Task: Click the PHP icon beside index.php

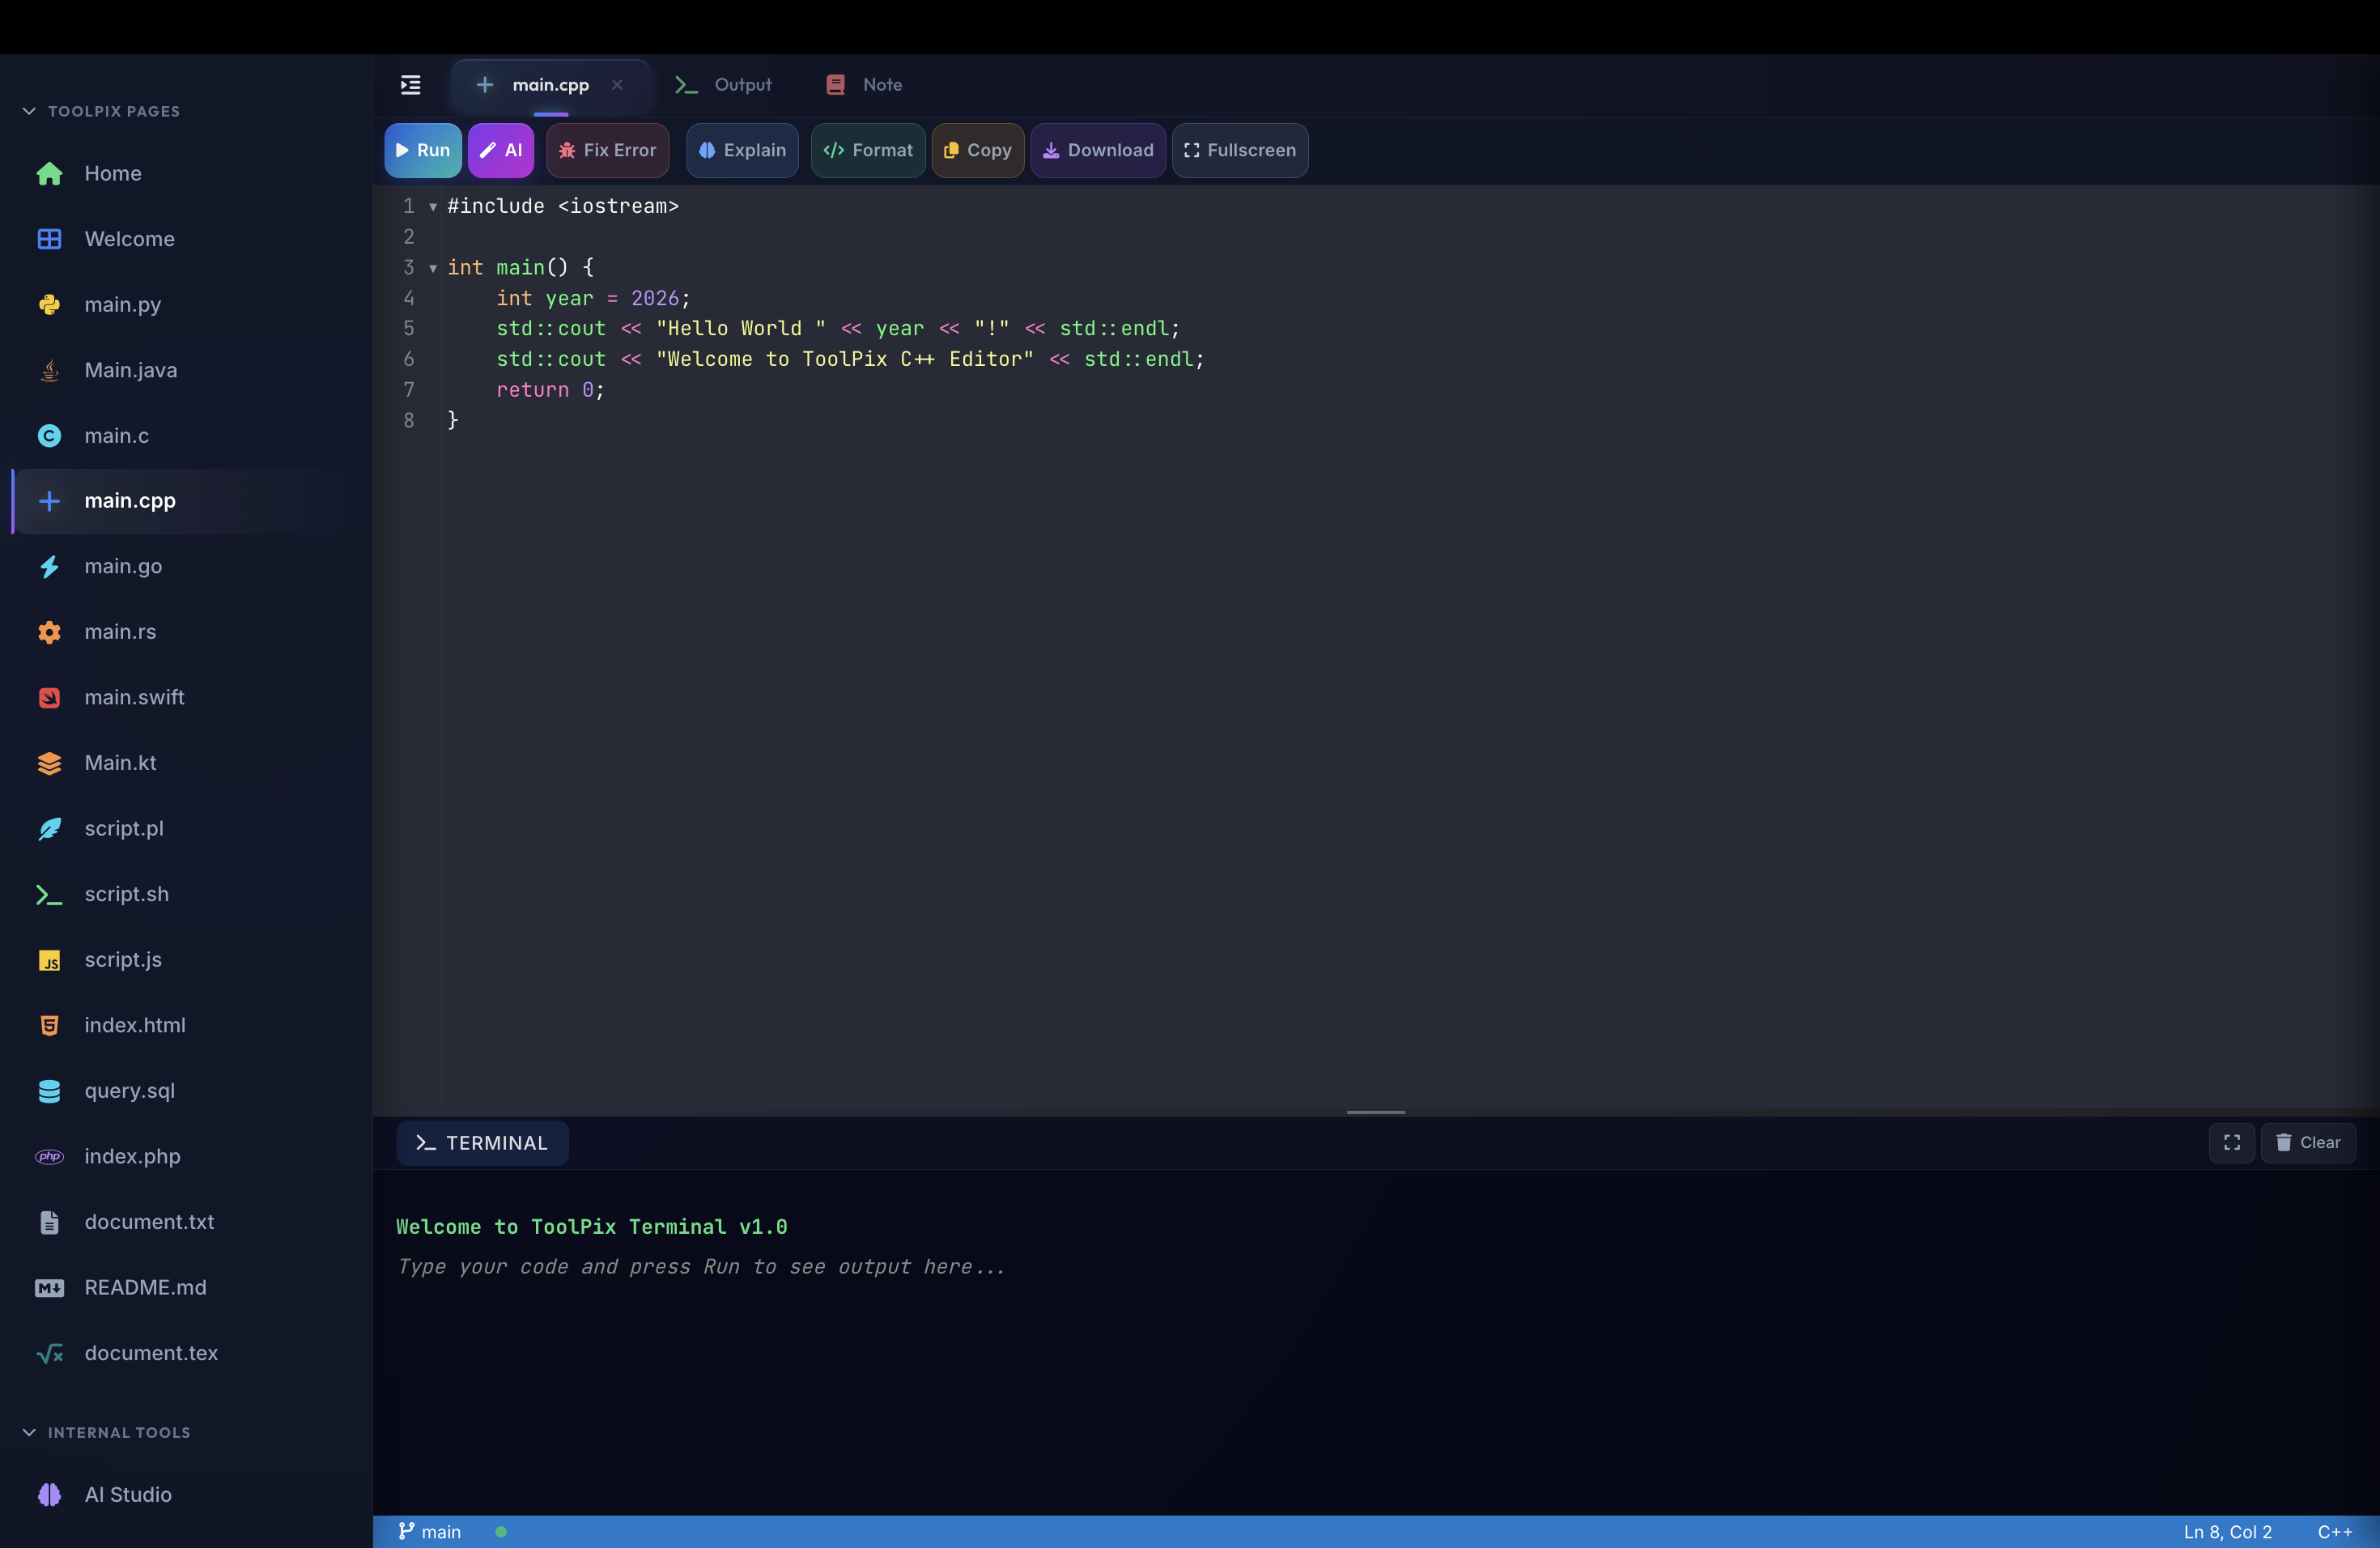Action: pyautogui.click(x=49, y=1157)
